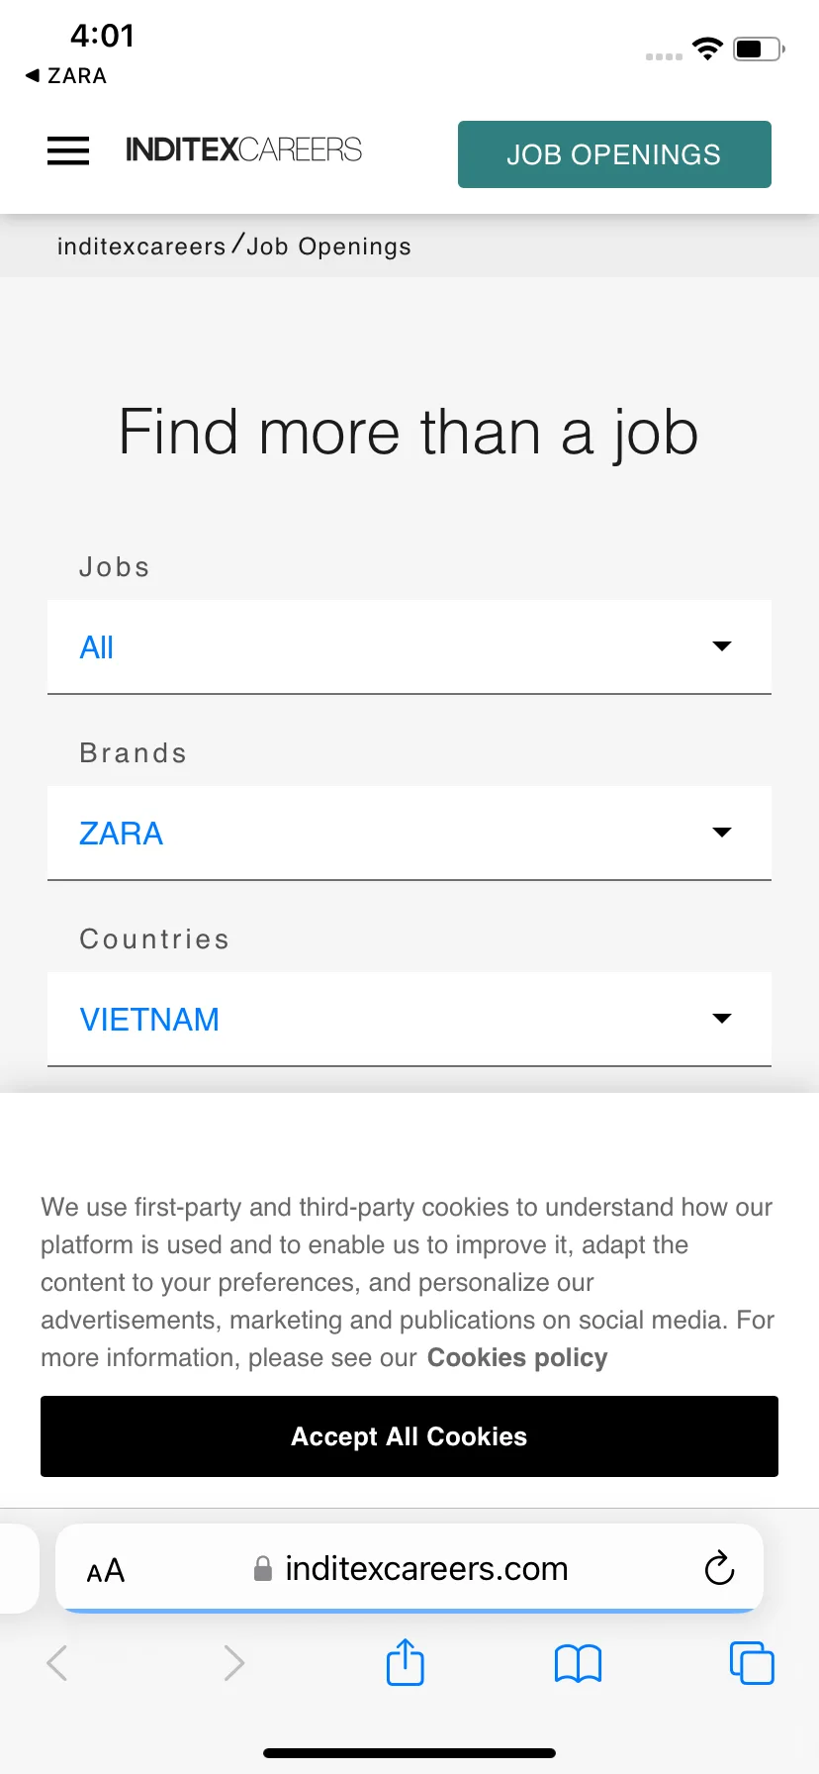Tap the home indicator bar
This screenshot has height=1774, width=819.
(409, 1753)
